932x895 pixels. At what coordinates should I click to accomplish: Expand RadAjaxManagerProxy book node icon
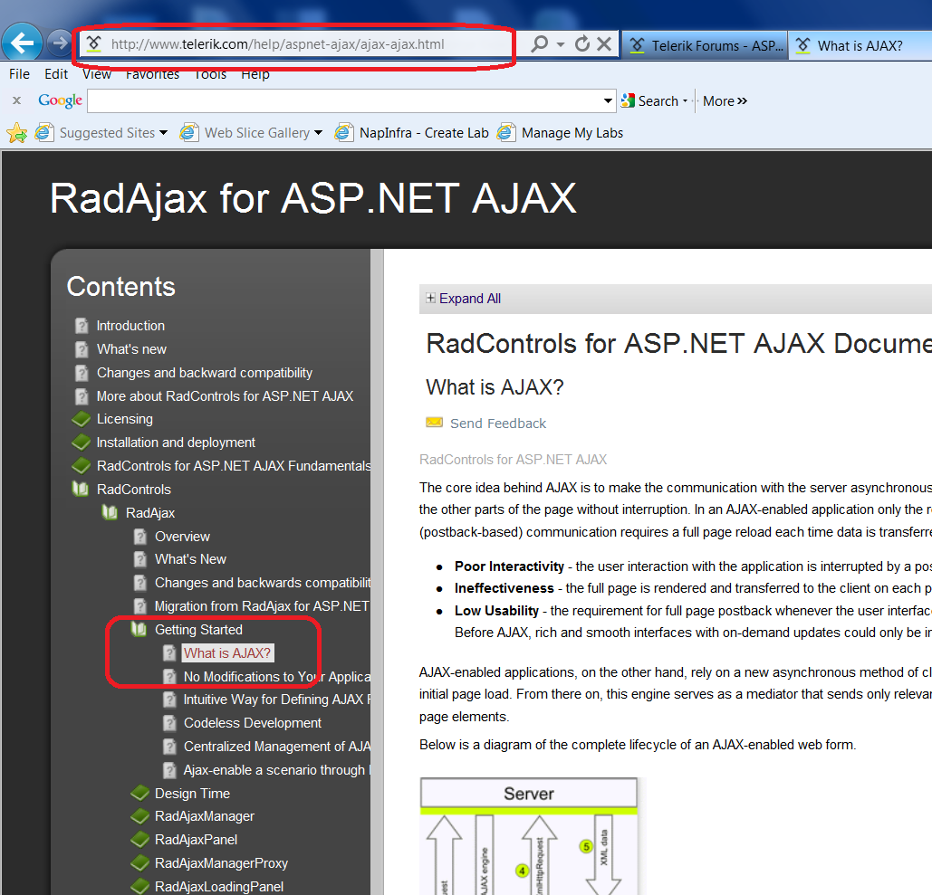[x=139, y=863]
